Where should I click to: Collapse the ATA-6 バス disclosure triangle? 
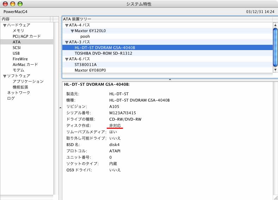tap(67, 59)
